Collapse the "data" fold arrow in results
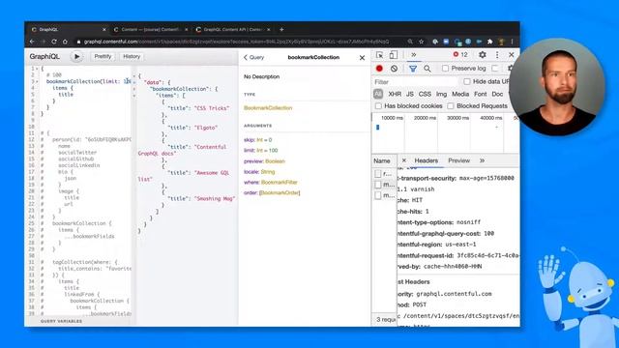Viewport: 619px width, 348px height. pyautogui.click(x=134, y=82)
